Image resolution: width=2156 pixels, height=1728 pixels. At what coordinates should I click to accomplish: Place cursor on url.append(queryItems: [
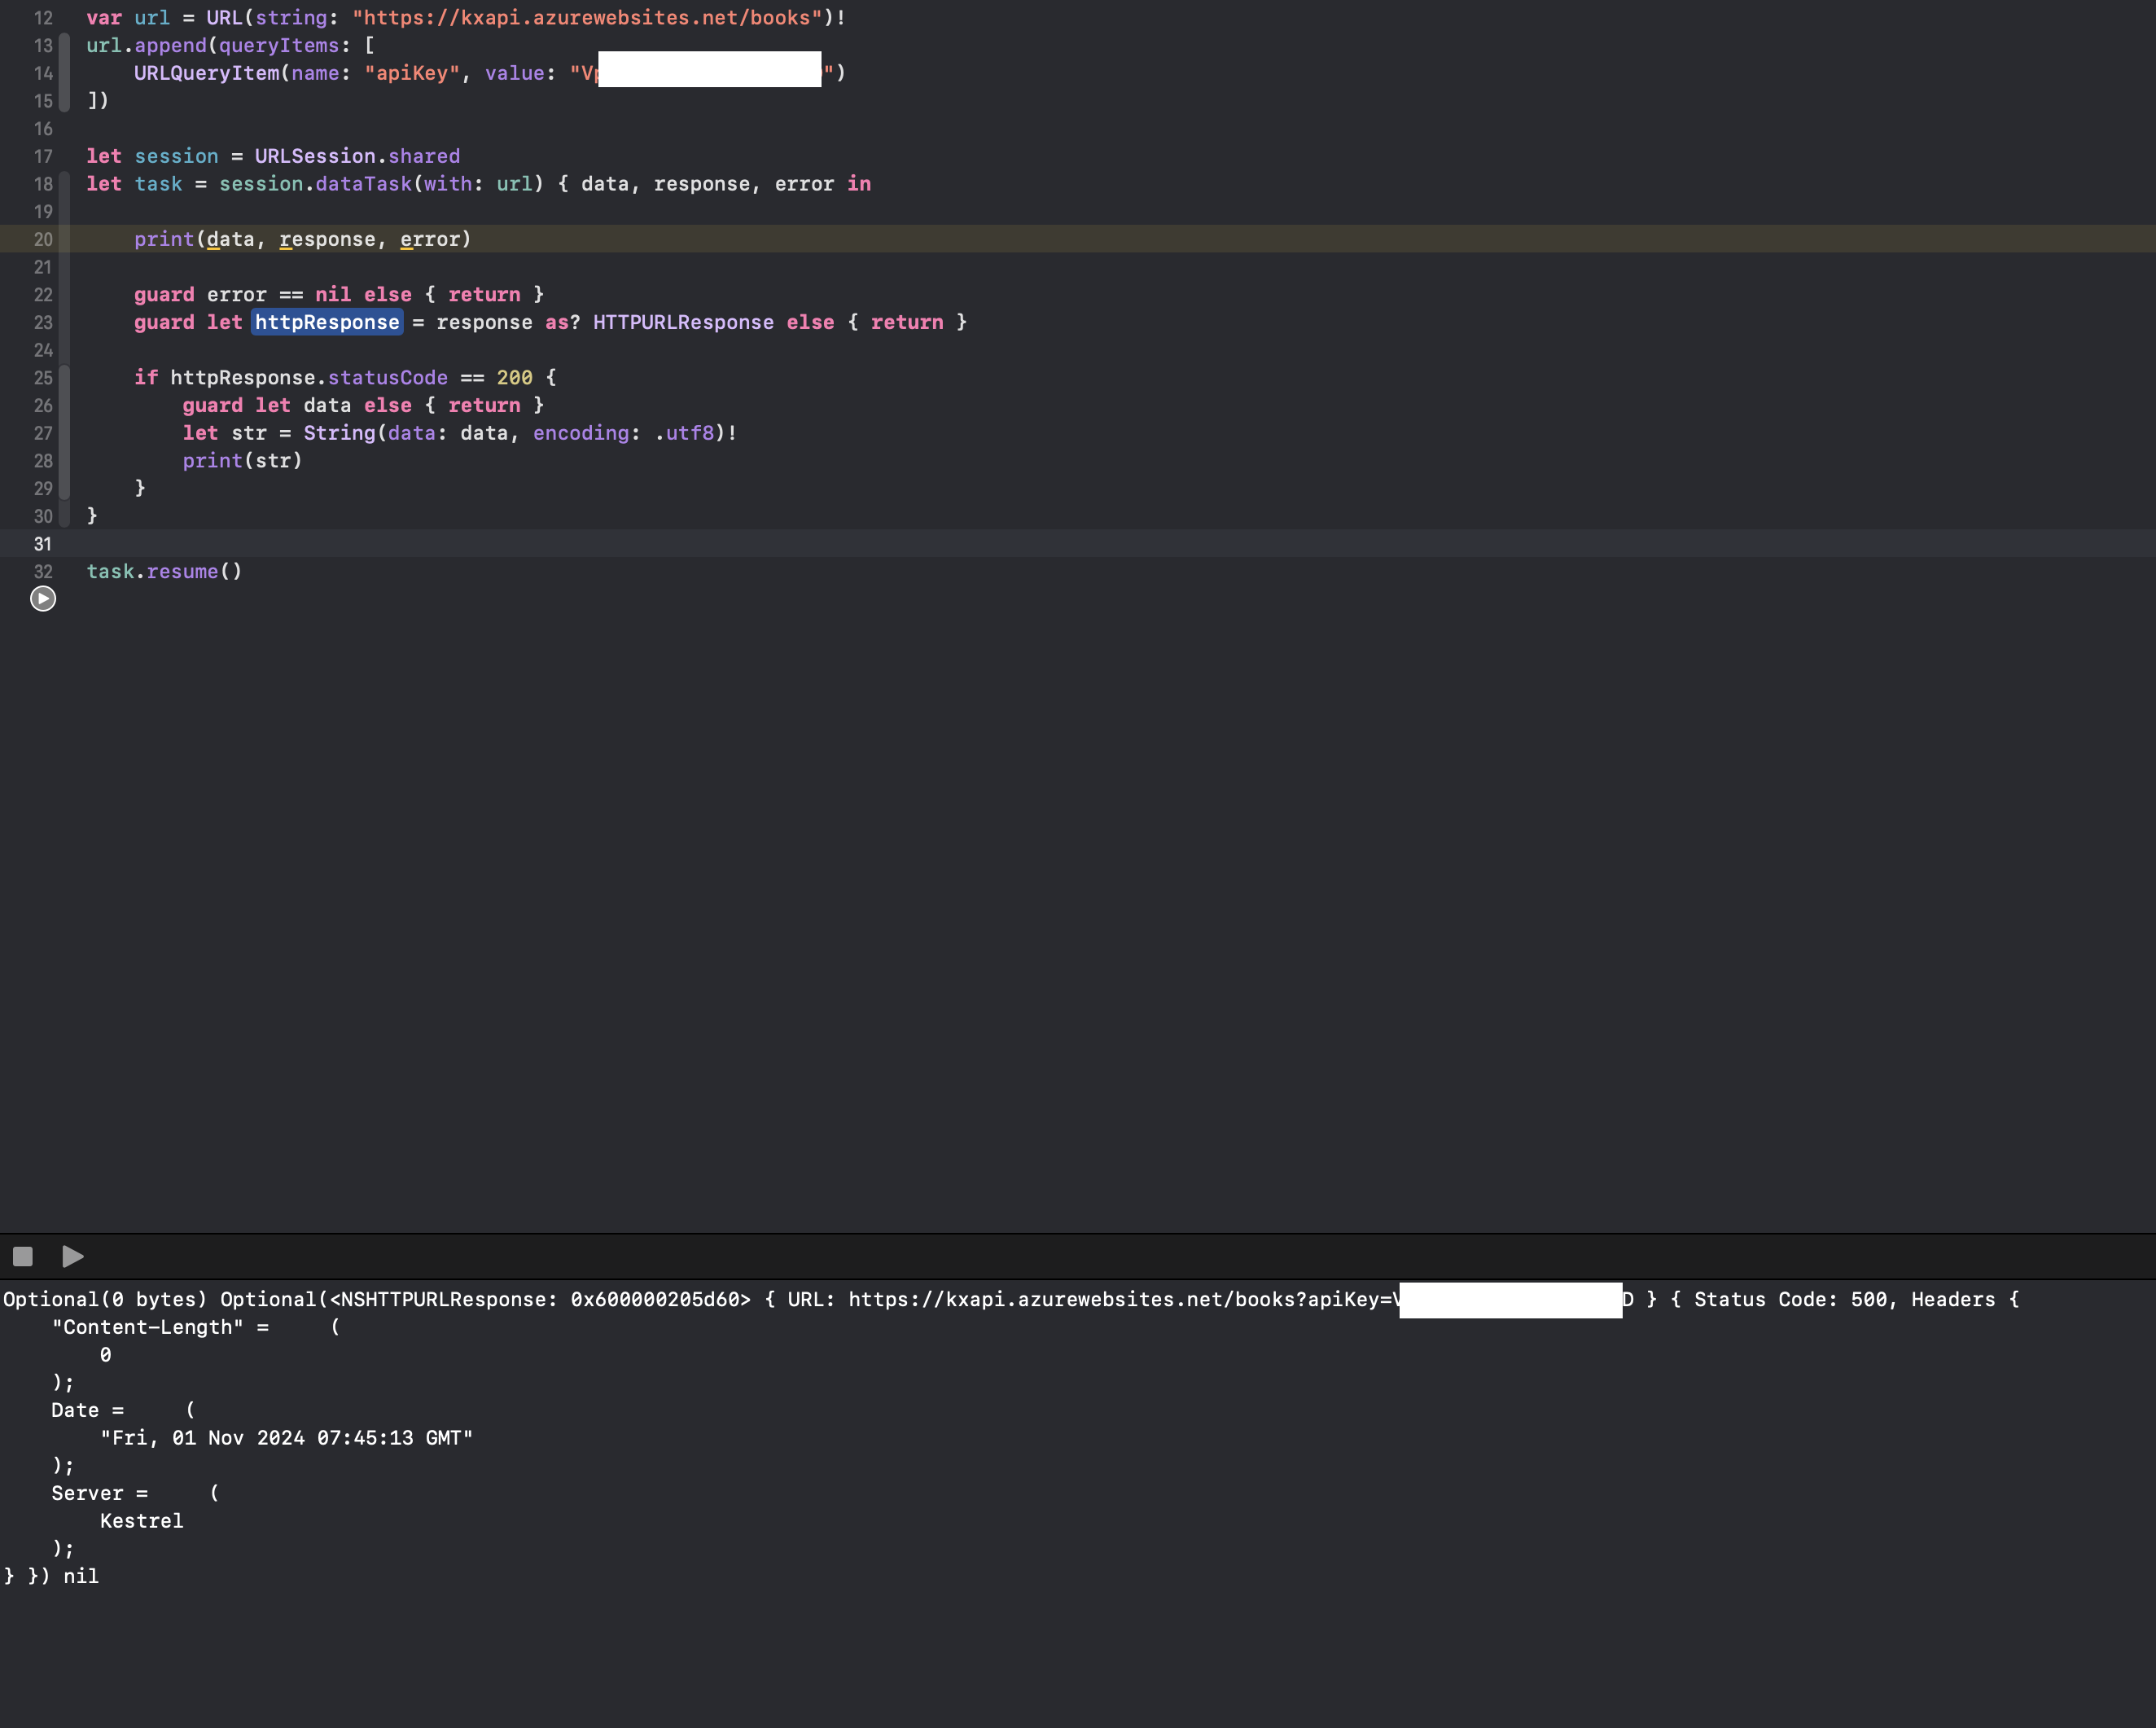click(x=230, y=46)
